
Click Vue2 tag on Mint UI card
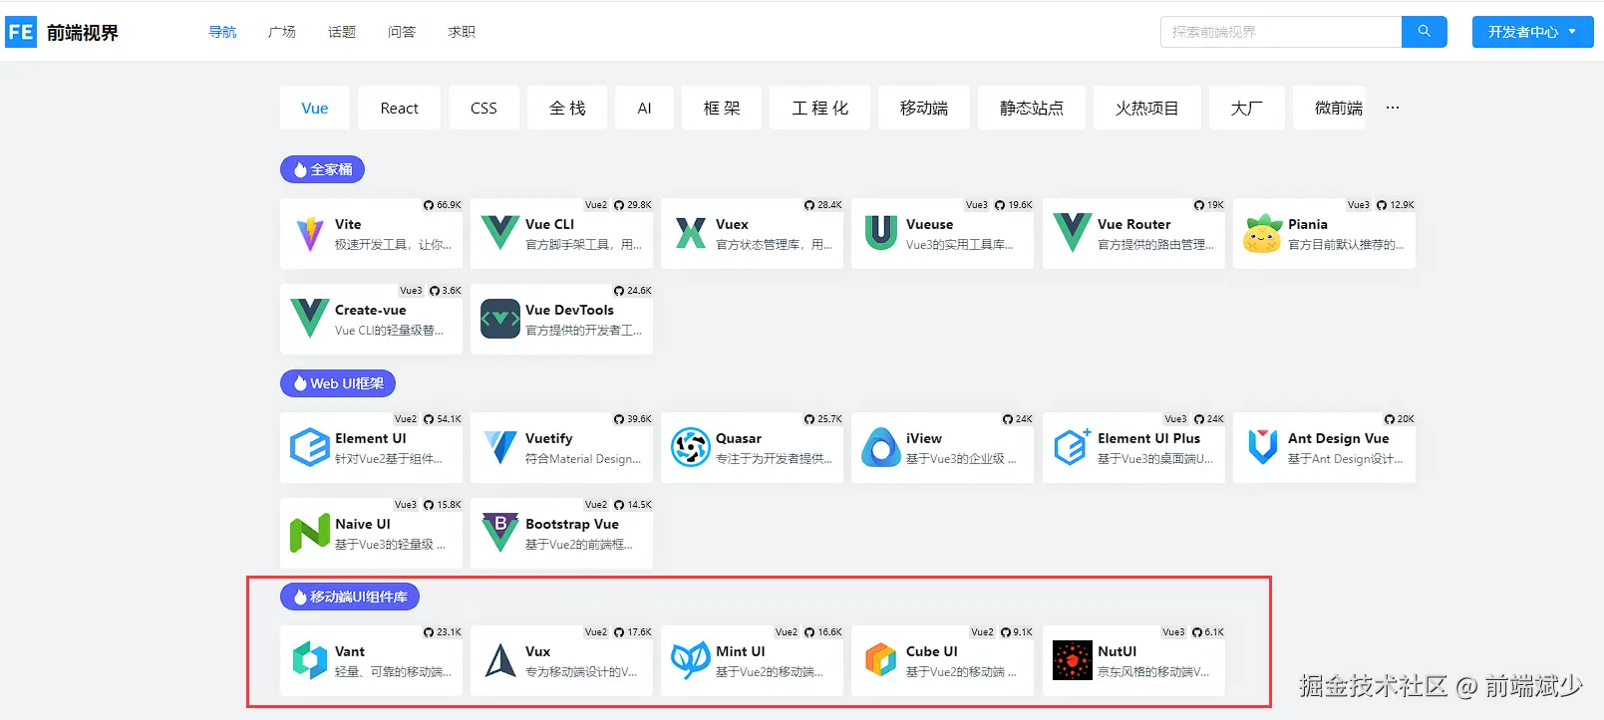[787, 632]
